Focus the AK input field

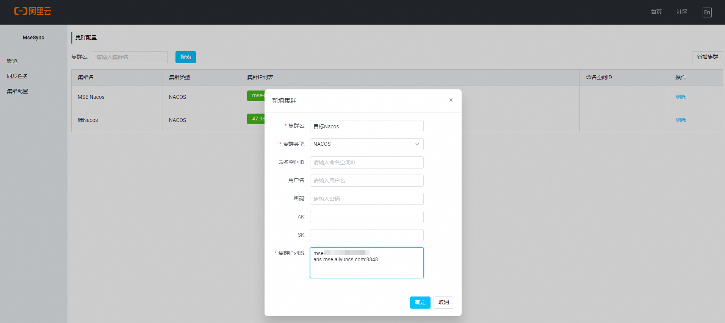[366, 217]
